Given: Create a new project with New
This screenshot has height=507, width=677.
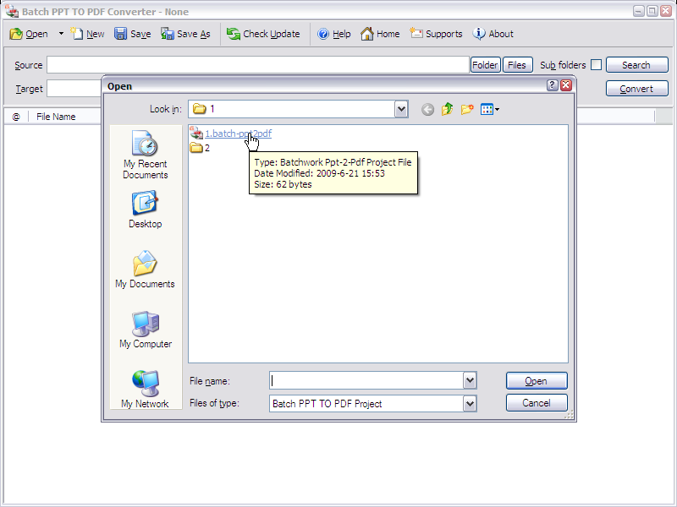Looking at the screenshot, I should click(x=87, y=34).
